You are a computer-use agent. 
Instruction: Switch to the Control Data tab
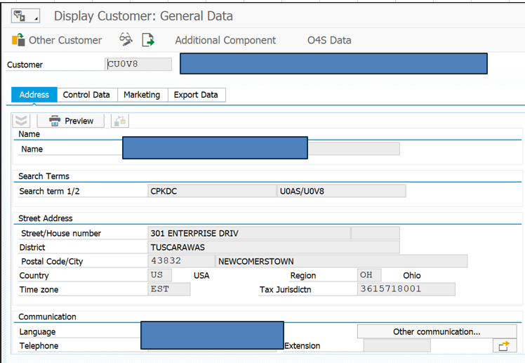click(x=86, y=95)
